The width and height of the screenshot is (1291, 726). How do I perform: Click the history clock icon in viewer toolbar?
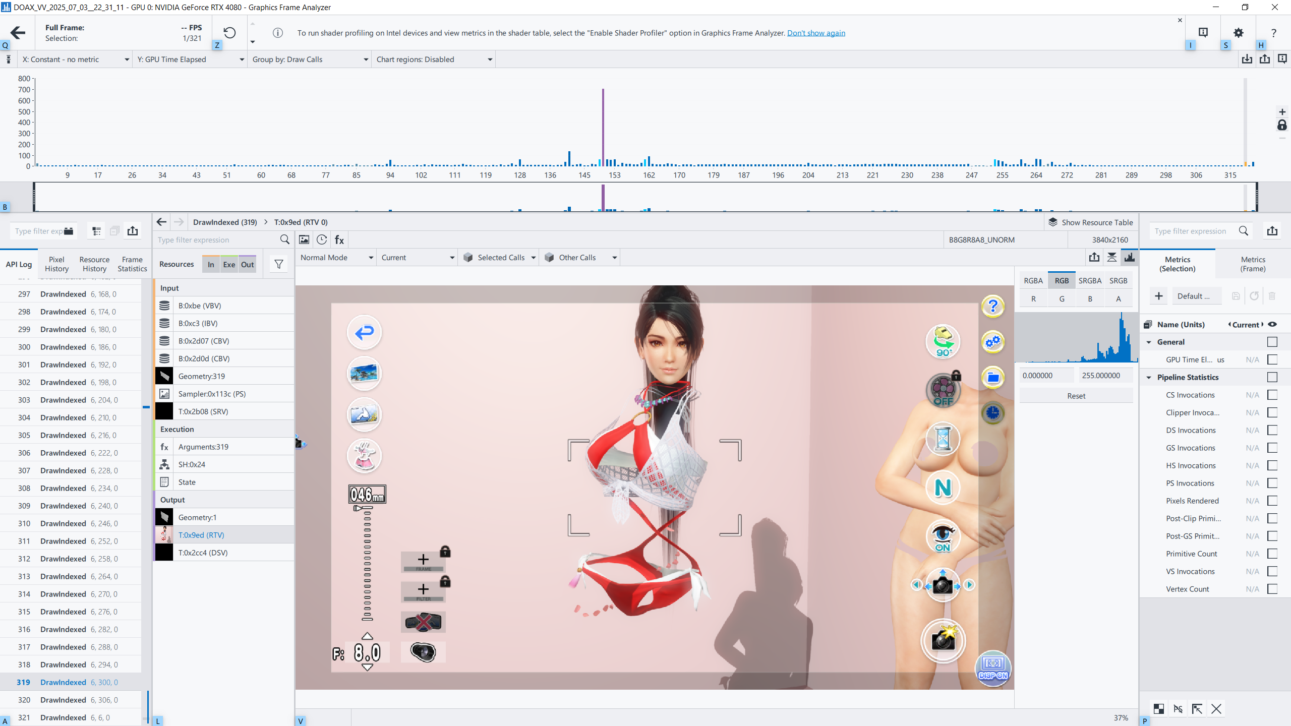point(322,239)
